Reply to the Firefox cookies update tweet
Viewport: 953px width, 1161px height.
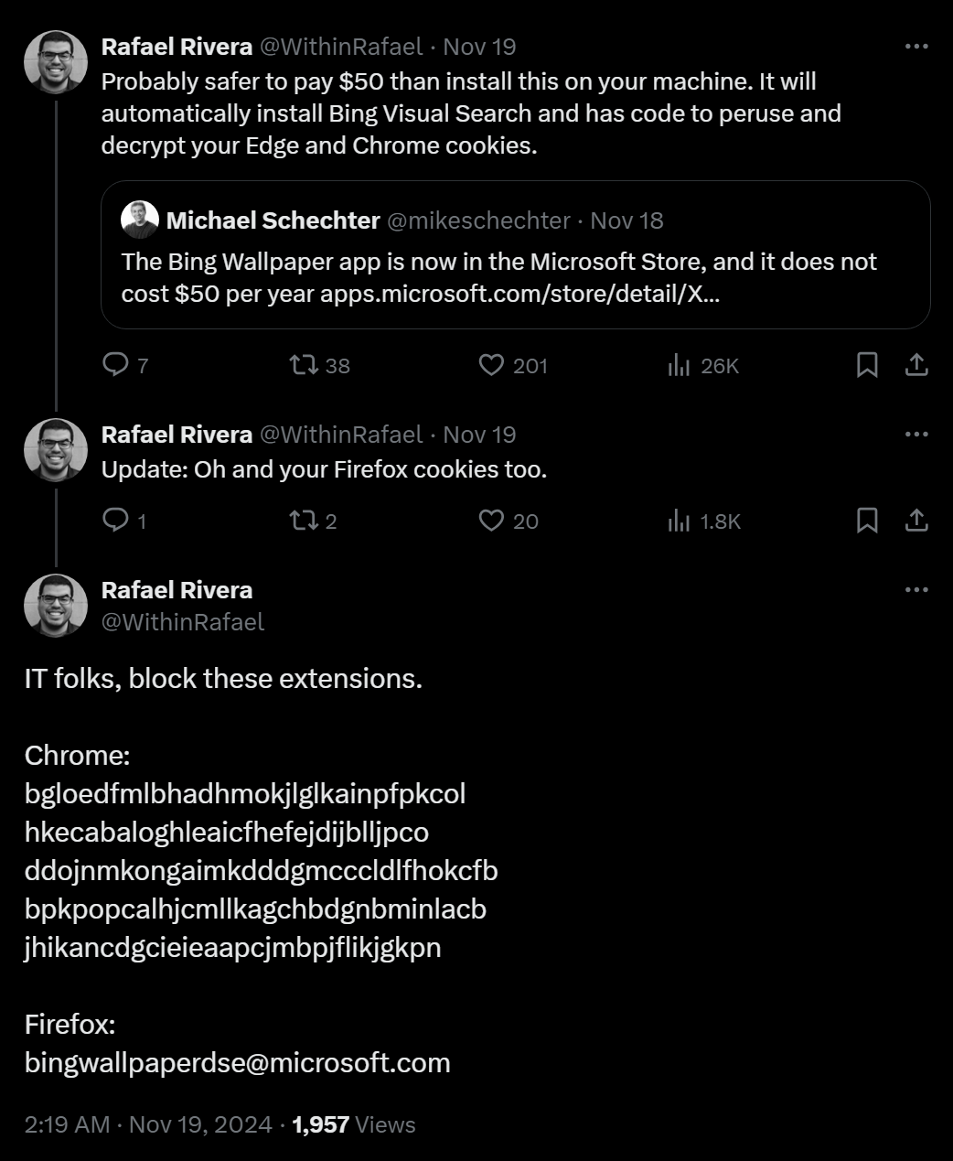(115, 521)
